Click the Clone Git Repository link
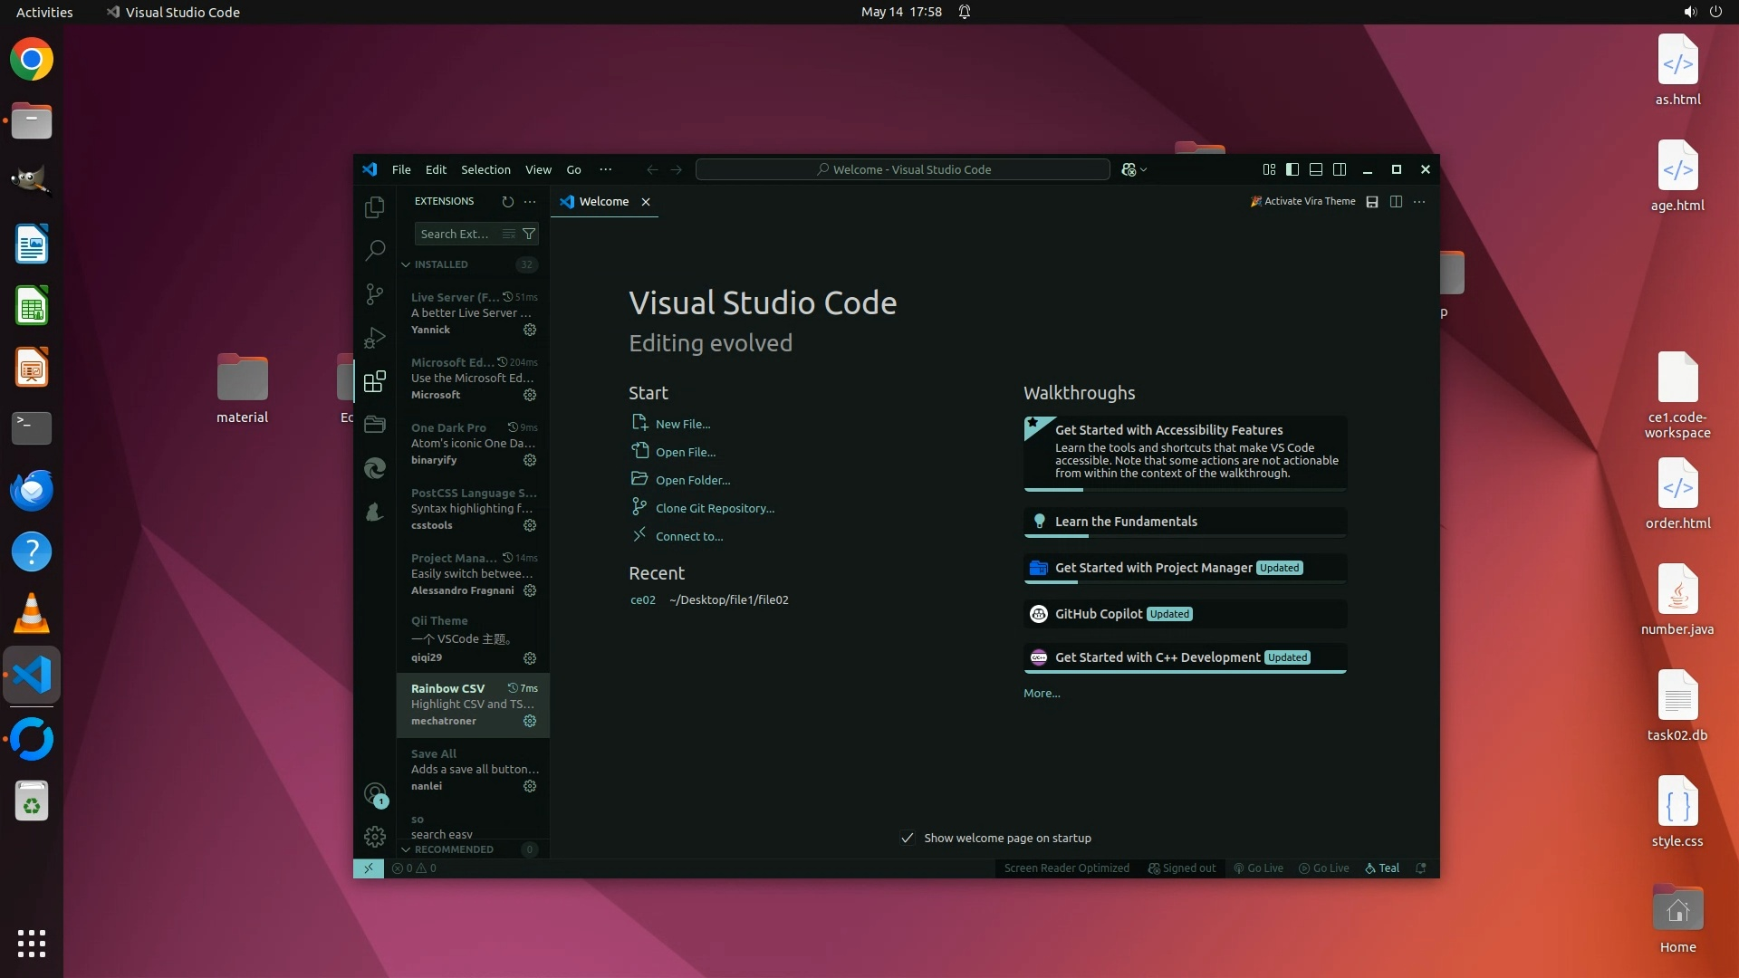The image size is (1739, 978). 715,508
